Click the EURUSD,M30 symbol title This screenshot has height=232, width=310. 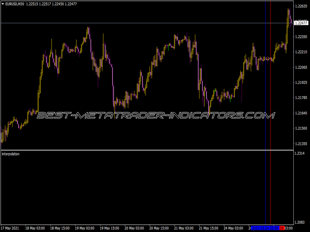(x=15, y=4)
